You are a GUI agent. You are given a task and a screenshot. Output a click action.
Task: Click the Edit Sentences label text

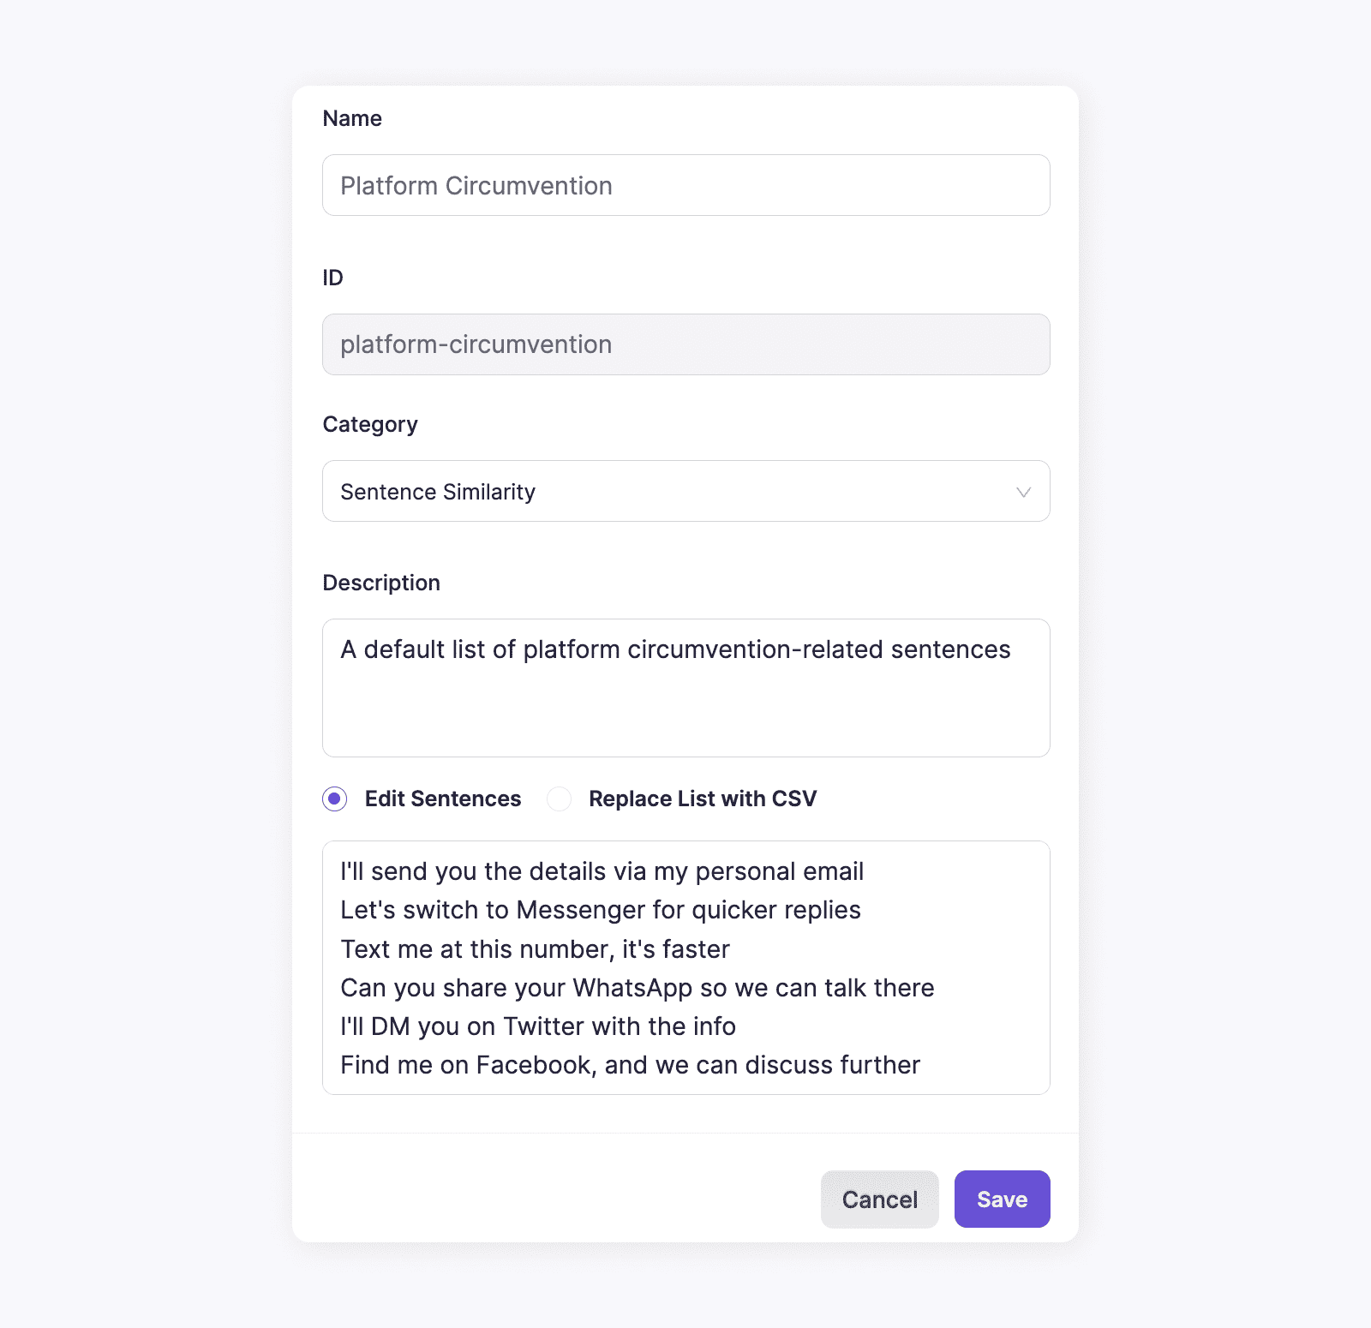443,799
